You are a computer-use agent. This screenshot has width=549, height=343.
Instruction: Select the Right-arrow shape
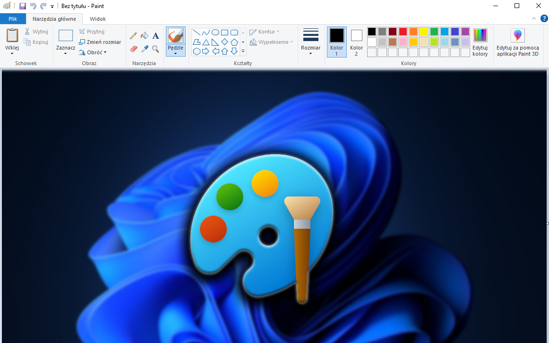click(206, 51)
